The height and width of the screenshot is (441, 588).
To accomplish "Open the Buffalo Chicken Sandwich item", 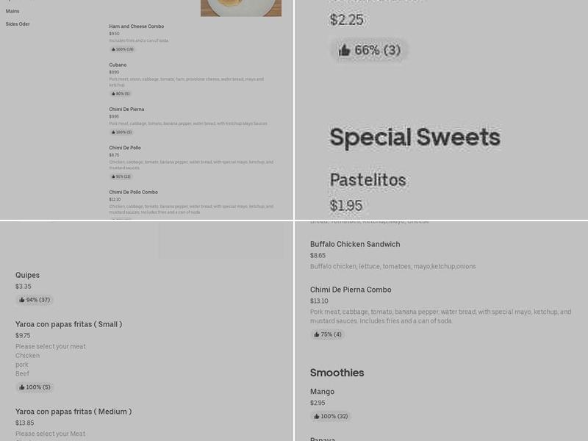I will click(x=356, y=244).
